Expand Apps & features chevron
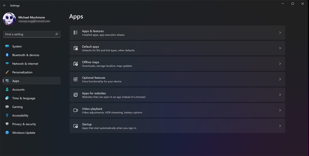 pyautogui.click(x=280, y=33)
